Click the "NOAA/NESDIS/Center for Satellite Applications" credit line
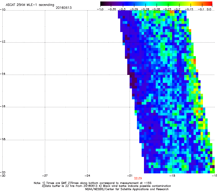 pos(127,189)
